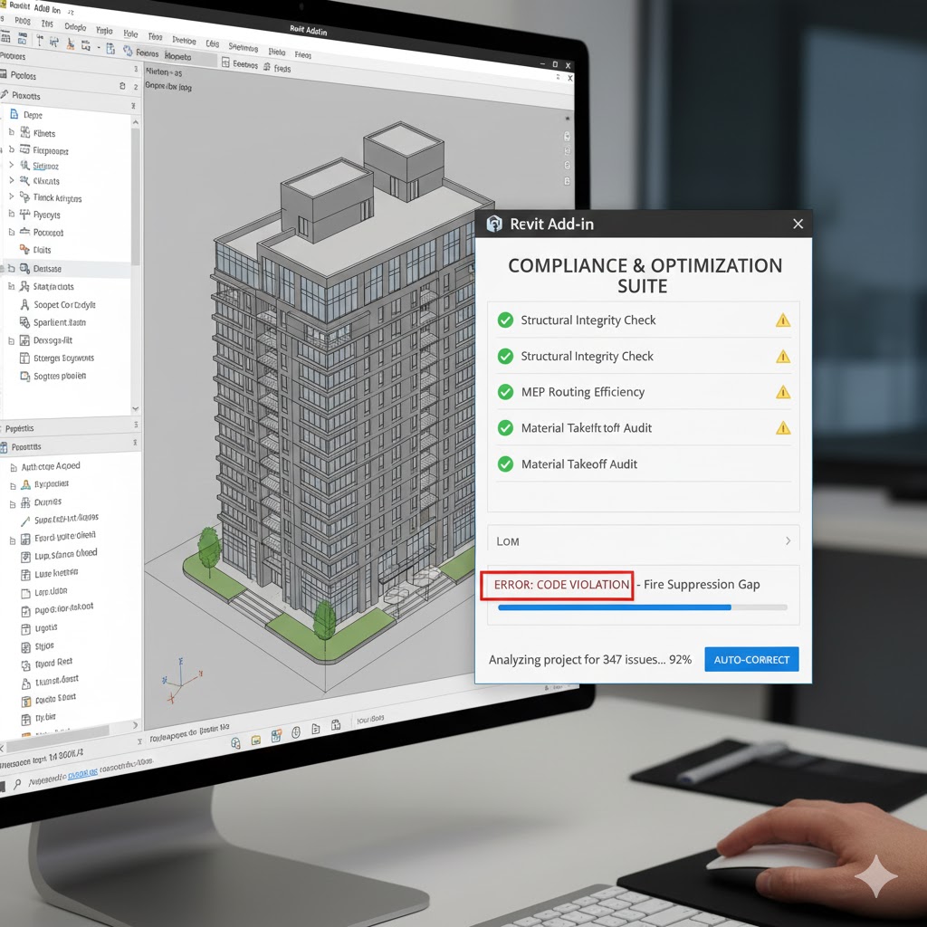The height and width of the screenshot is (927, 927).
Task: Click the XYZ axis gizmo in 3D view
Action: [181, 680]
